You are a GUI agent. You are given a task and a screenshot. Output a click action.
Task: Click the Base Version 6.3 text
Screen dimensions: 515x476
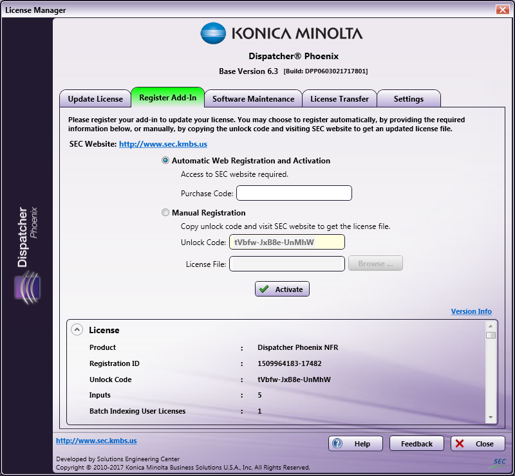[x=248, y=71]
